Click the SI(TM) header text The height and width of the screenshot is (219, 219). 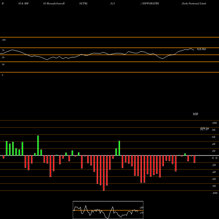[x=83, y=4]
